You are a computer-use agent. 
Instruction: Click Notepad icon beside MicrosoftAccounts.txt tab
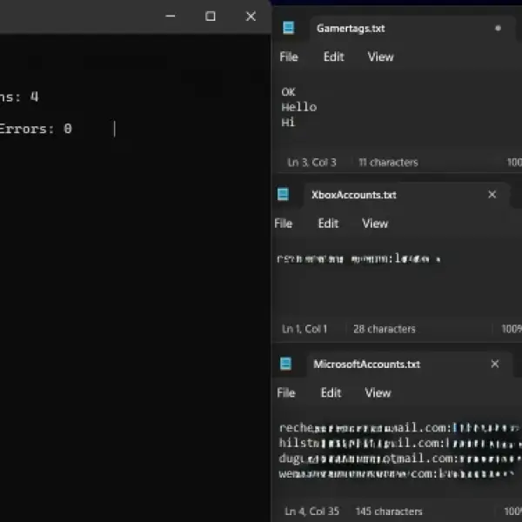point(285,364)
